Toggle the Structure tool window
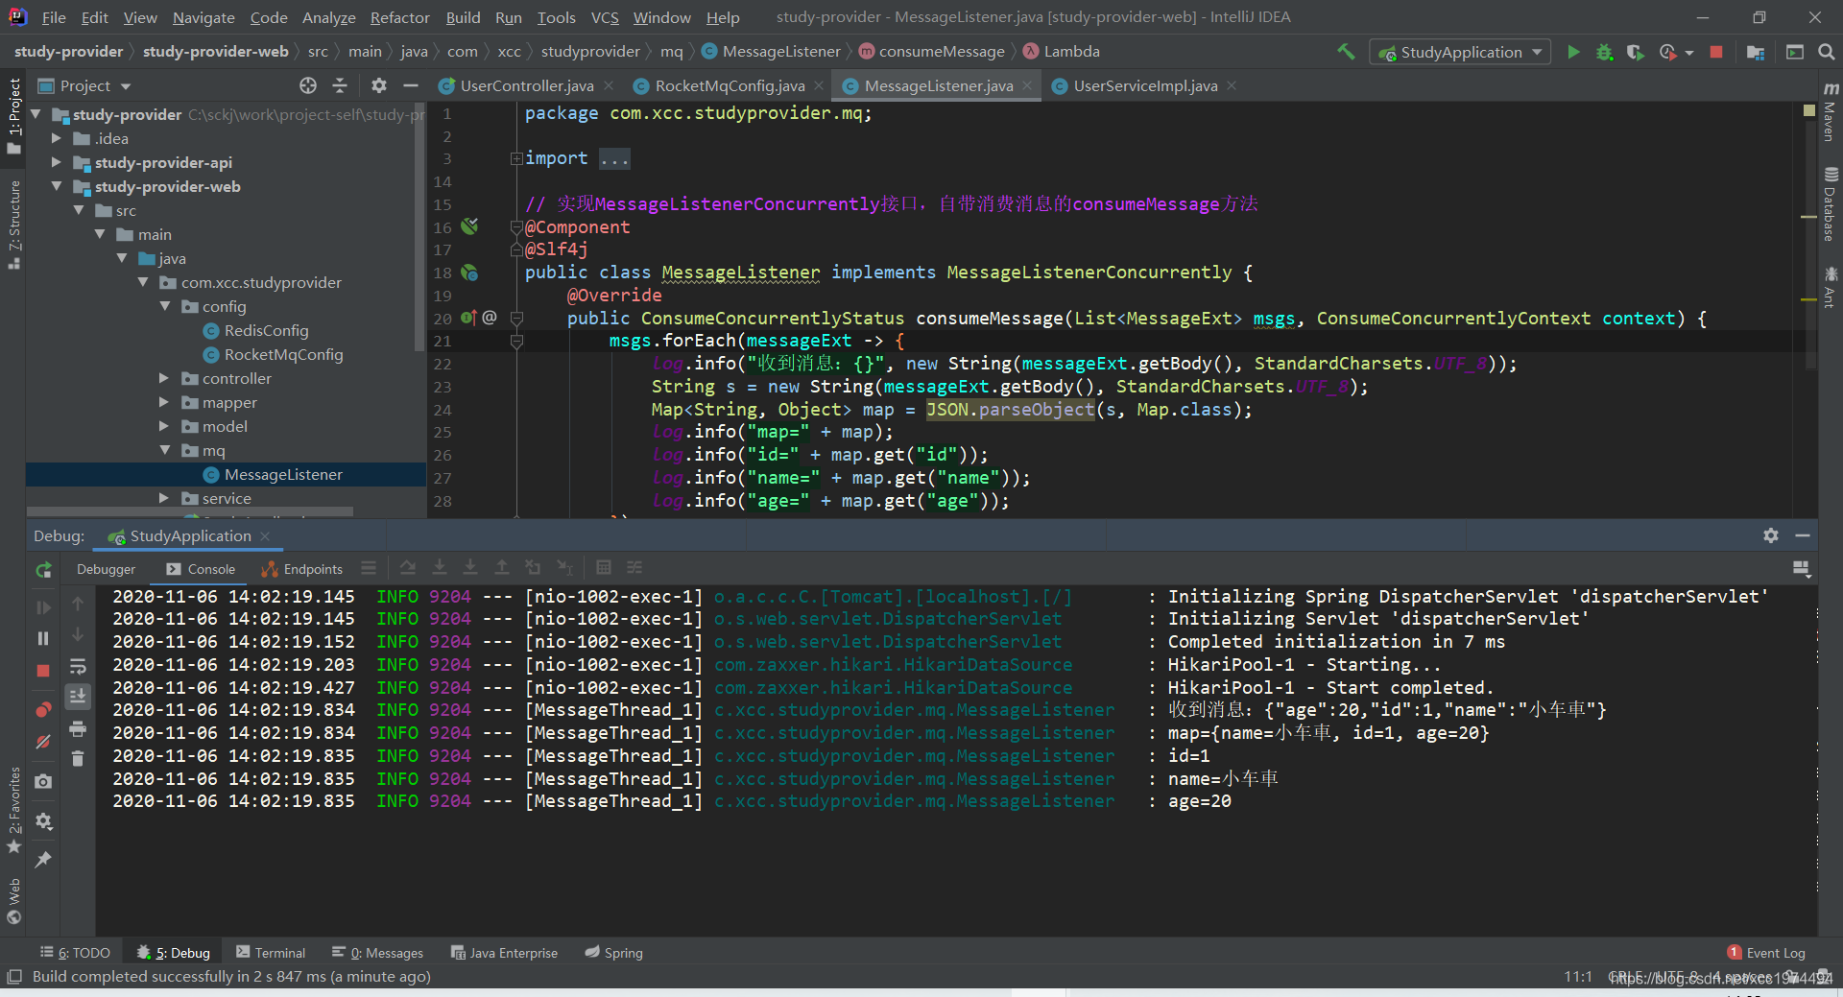Image resolution: width=1843 pixels, height=997 pixels. pyautogui.click(x=14, y=225)
